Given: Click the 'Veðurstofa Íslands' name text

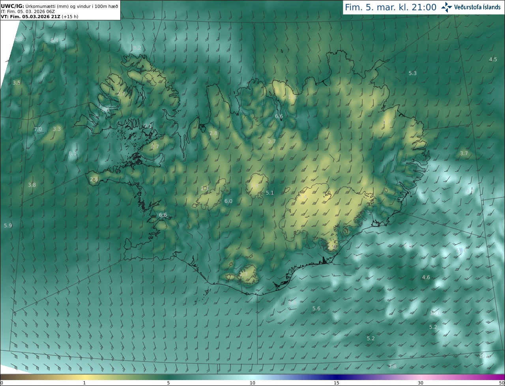Looking at the screenshot, I should point(477,7).
